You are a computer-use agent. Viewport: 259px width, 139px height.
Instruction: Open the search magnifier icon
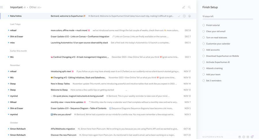click(x=189, y=7)
